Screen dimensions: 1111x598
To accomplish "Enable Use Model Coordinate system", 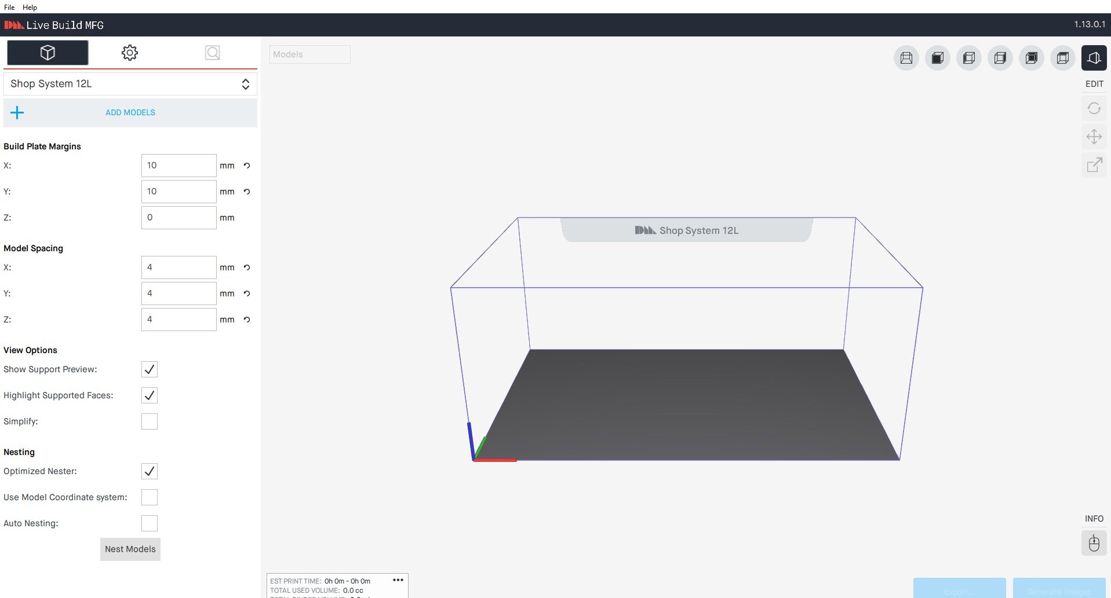I will click(150, 497).
